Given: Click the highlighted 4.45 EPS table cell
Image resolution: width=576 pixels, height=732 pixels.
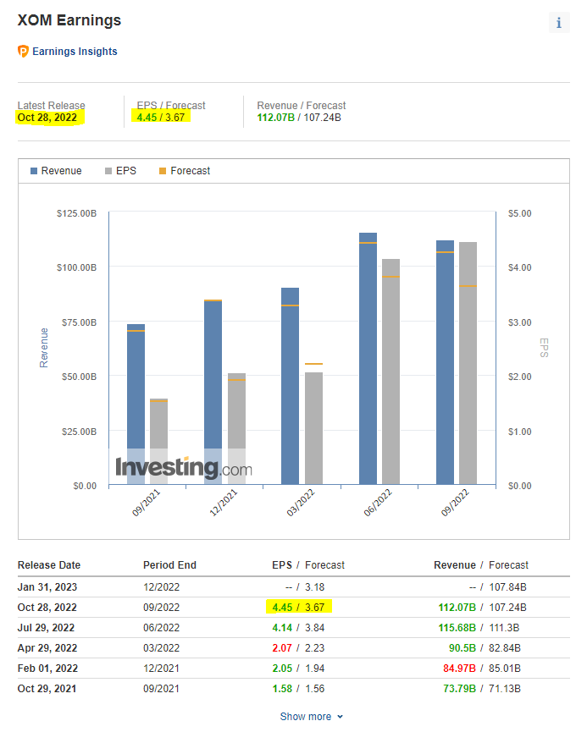Looking at the screenshot, I should click(282, 608).
